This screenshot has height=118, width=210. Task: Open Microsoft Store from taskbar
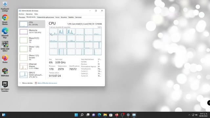[111, 115]
